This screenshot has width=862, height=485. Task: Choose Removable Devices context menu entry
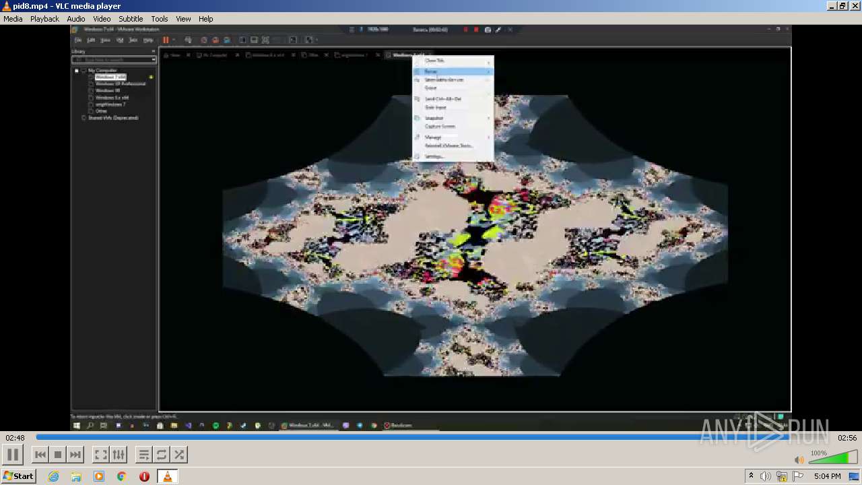tap(453, 79)
